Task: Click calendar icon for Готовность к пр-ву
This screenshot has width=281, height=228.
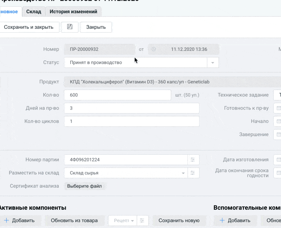Action: click(279, 108)
